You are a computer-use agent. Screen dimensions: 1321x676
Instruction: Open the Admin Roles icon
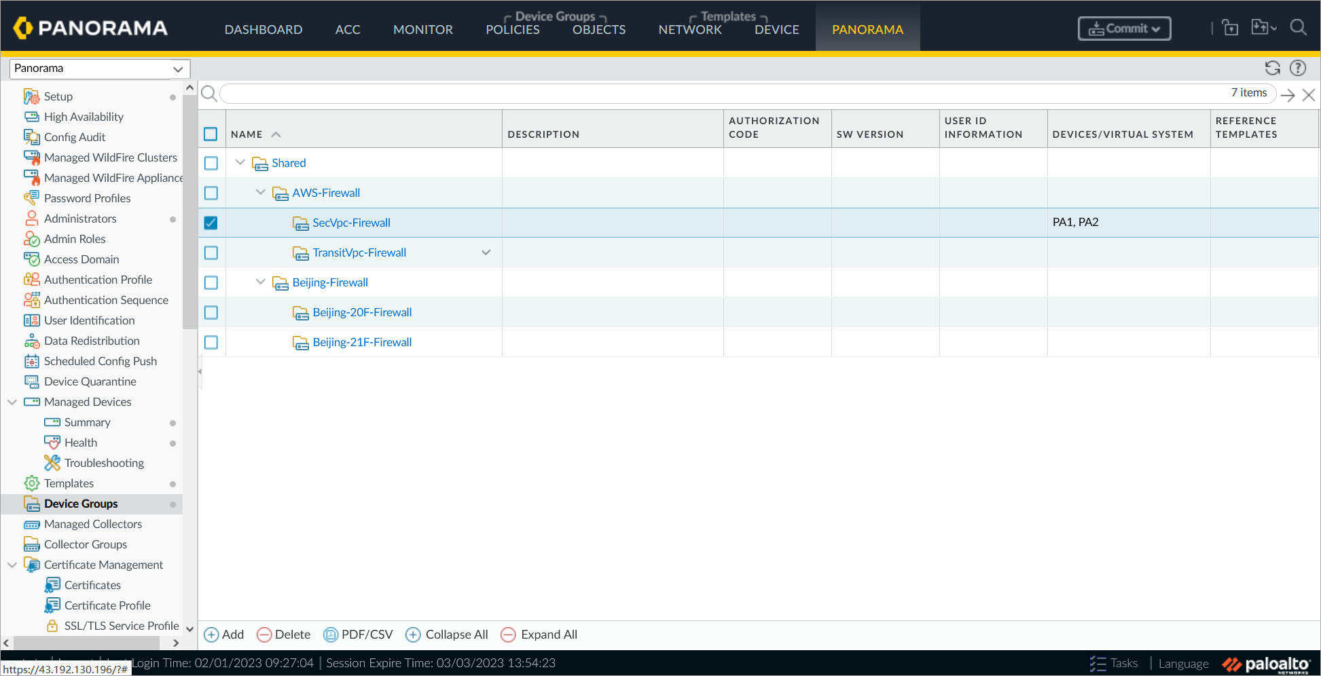point(31,239)
